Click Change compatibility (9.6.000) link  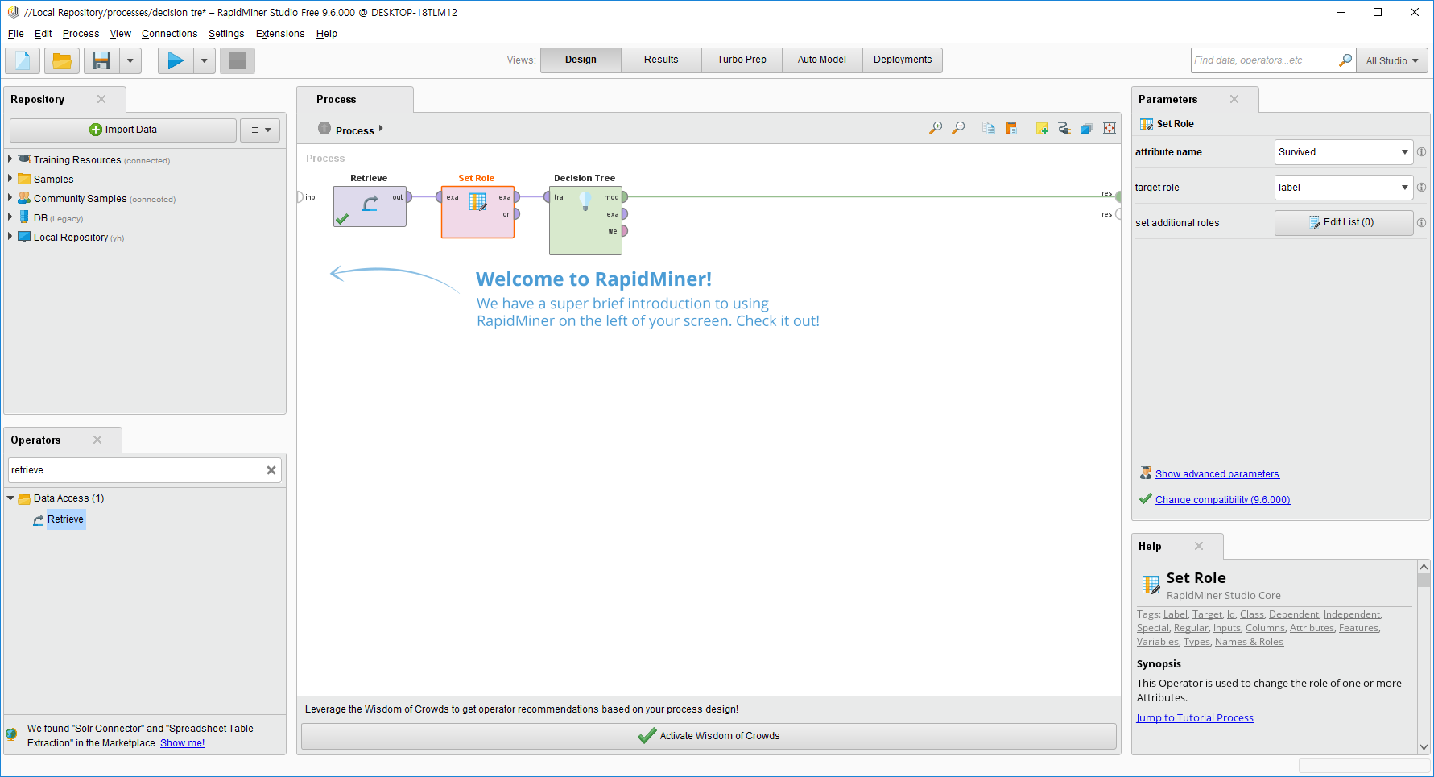pyautogui.click(x=1222, y=500)
